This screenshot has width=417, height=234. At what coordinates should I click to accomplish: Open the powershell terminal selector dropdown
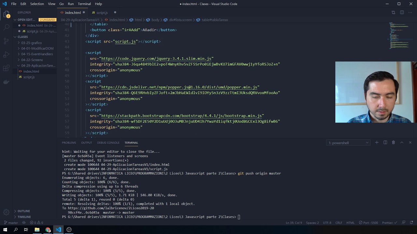[349, 143]
